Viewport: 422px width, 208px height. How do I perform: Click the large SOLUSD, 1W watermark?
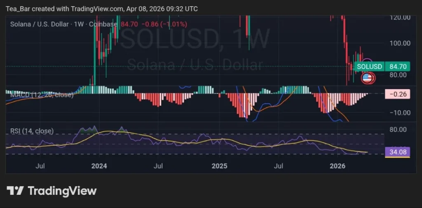pyautogui.click(x=195, y=39)
